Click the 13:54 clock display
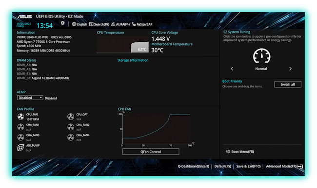The height and width of the screenshot is (188, 317). click(45, 26)
